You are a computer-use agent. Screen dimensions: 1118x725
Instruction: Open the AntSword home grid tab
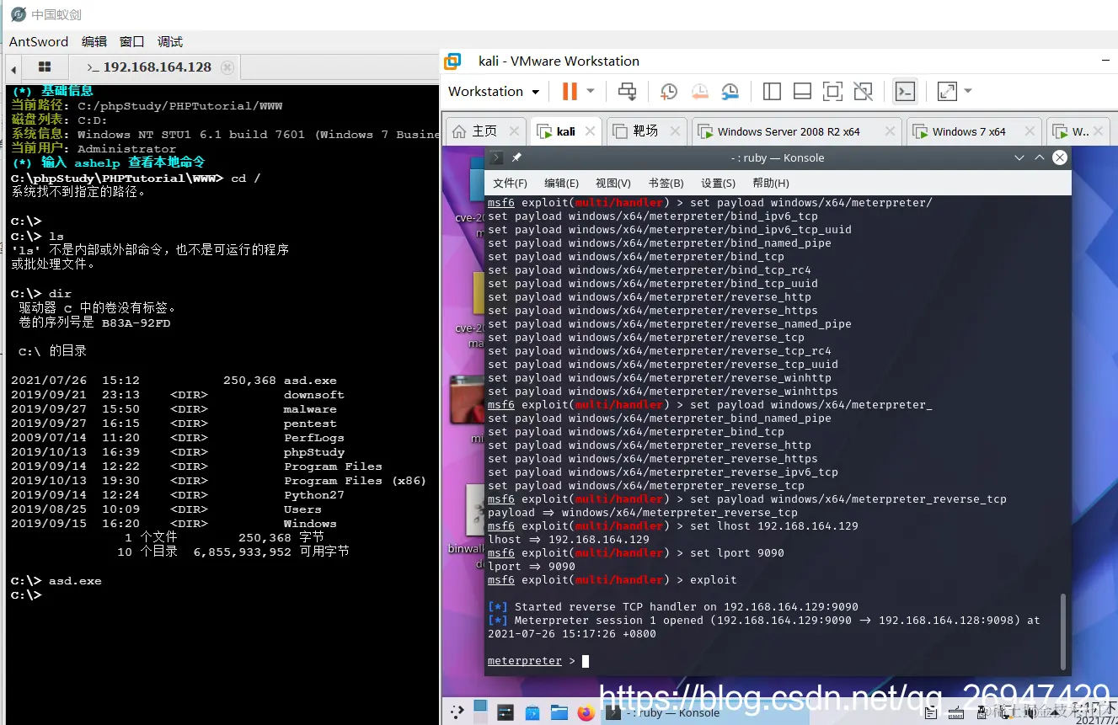[x=45, y=67]
